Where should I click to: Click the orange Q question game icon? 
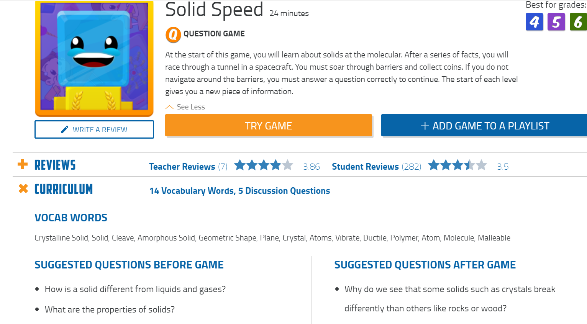click(173, 34)
